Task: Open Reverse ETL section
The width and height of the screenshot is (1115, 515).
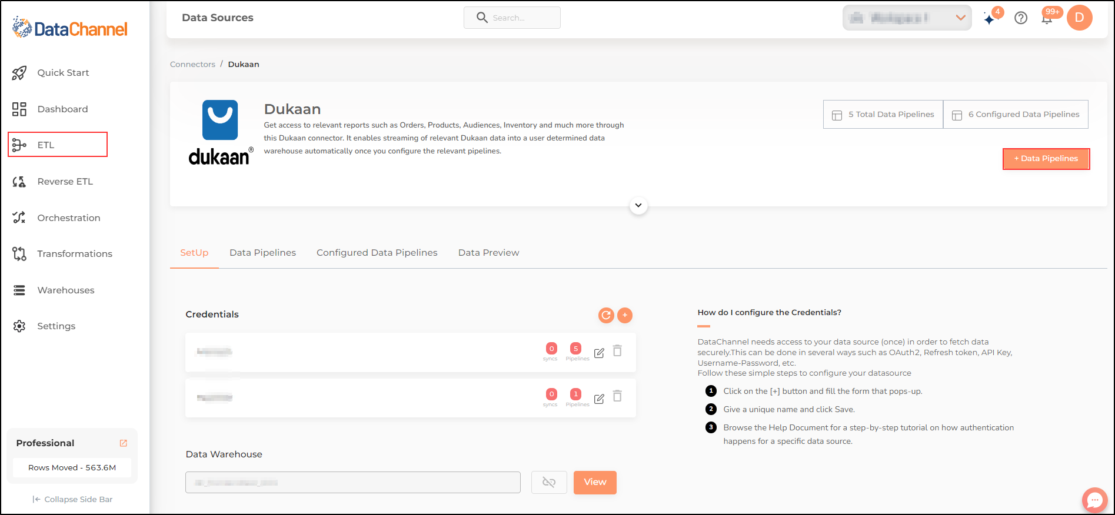Action: click(x=65, y=182)
